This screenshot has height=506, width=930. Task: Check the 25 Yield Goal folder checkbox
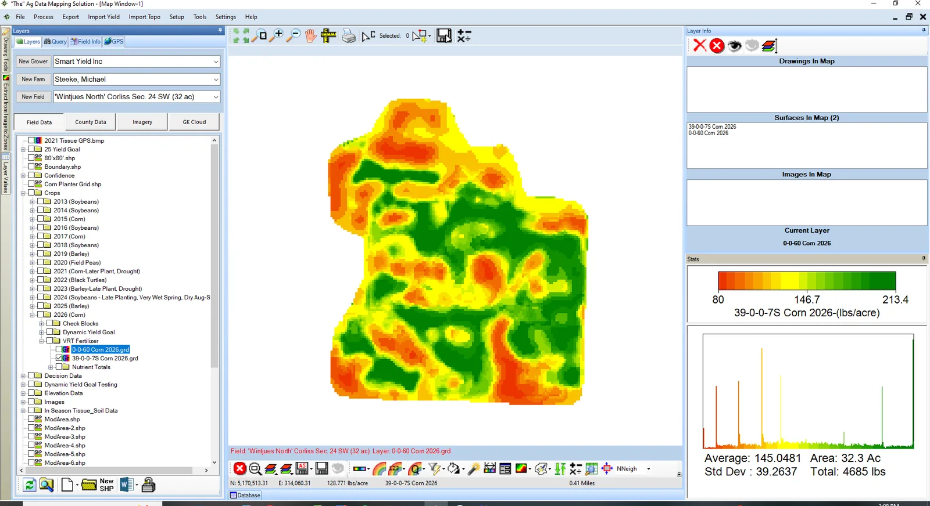pyautogui.click(x=31, y=149)
